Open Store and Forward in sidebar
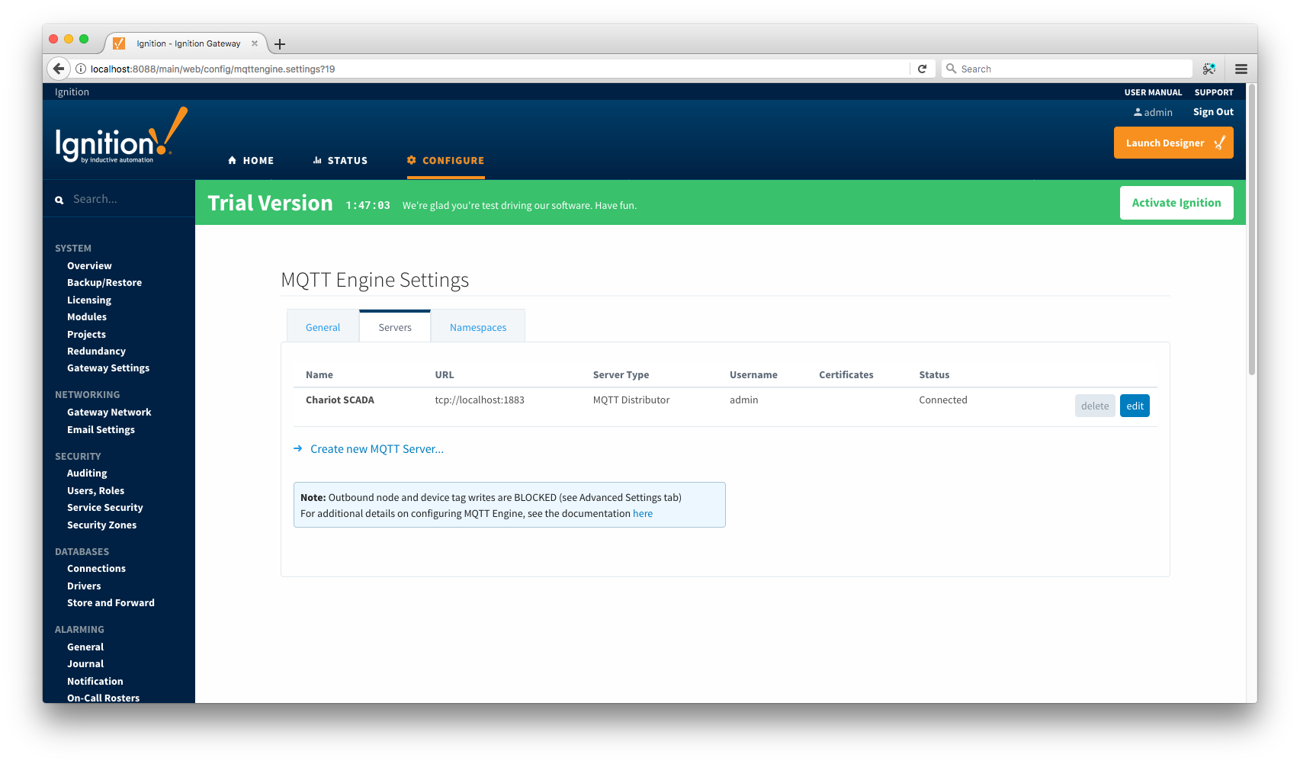The image size is (1300, 764). [111, 603]
